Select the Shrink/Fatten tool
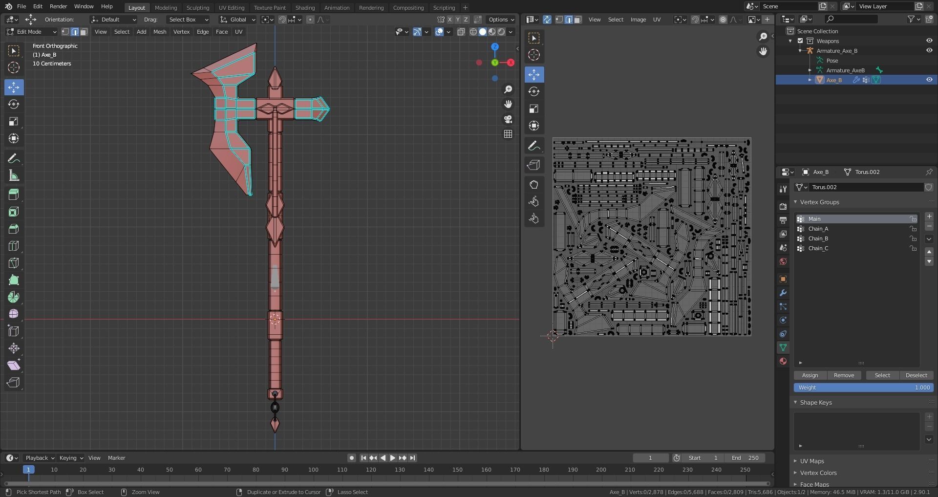 click(x=14, y=348)
